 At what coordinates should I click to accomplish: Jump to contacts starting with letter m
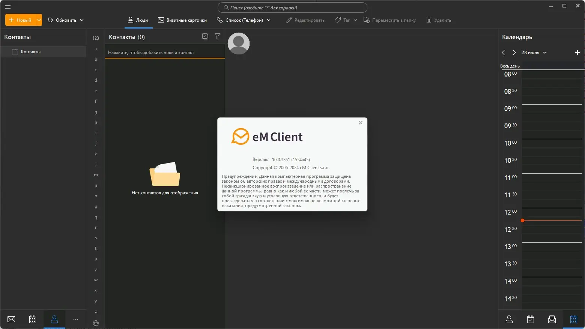pyautogui.click(x=96, y=175)
